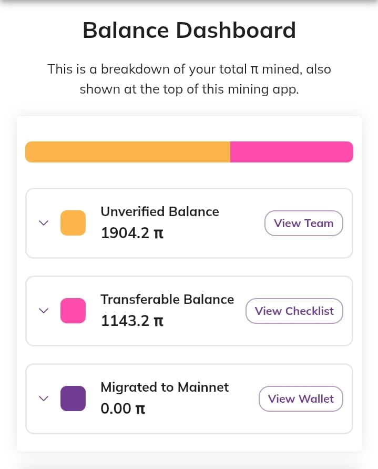Select the Transferable Balance label
This screenshot has height=469, width=378.
pyautogui.click(x=167, y=299)
